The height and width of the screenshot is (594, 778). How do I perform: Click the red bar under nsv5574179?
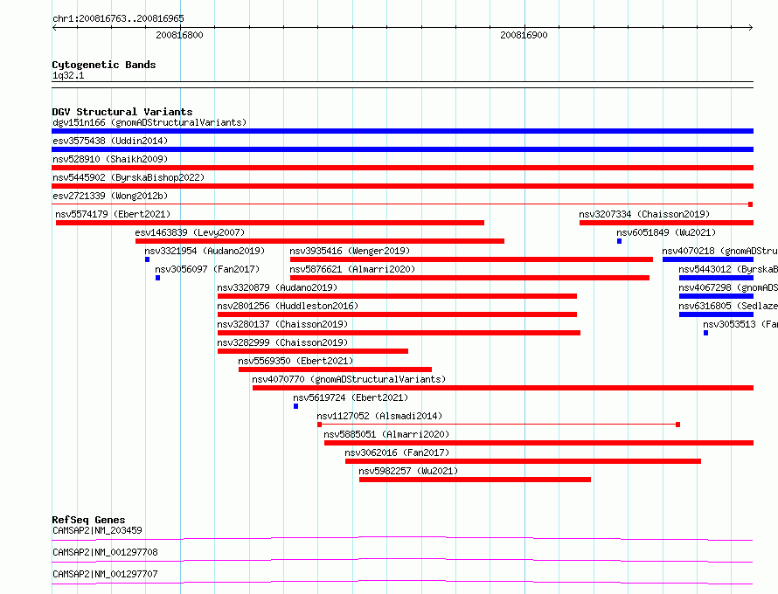point(270,223)
